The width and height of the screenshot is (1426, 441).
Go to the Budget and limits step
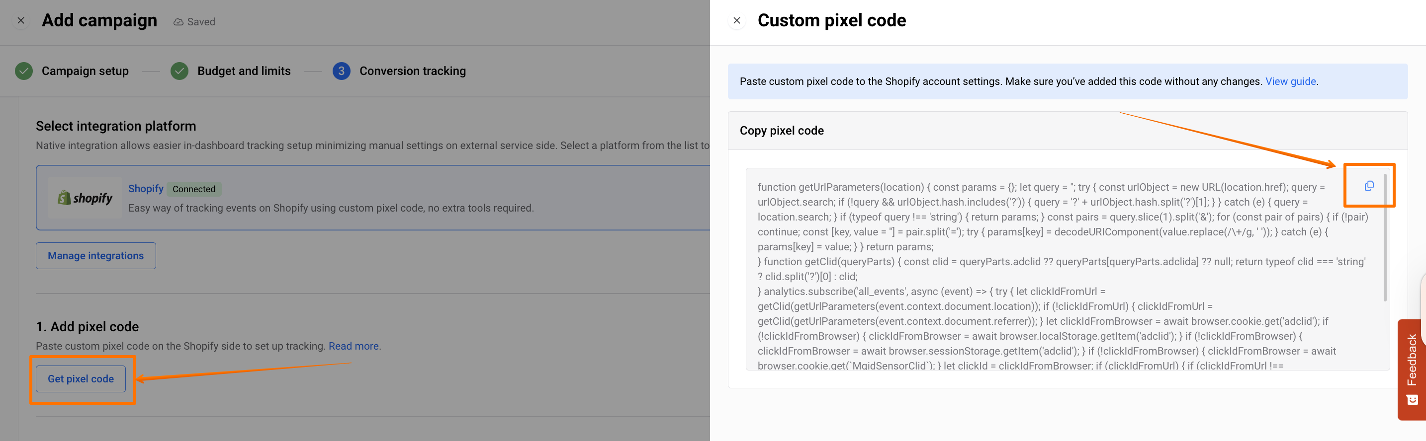click(x=244, y=71)
